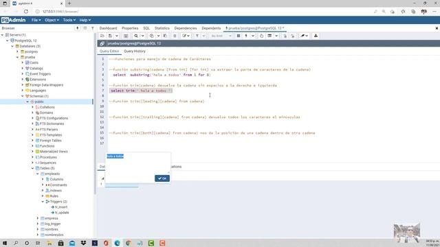
Task: Collapse the PostgreSQL 12 server node
Action: 8,40
